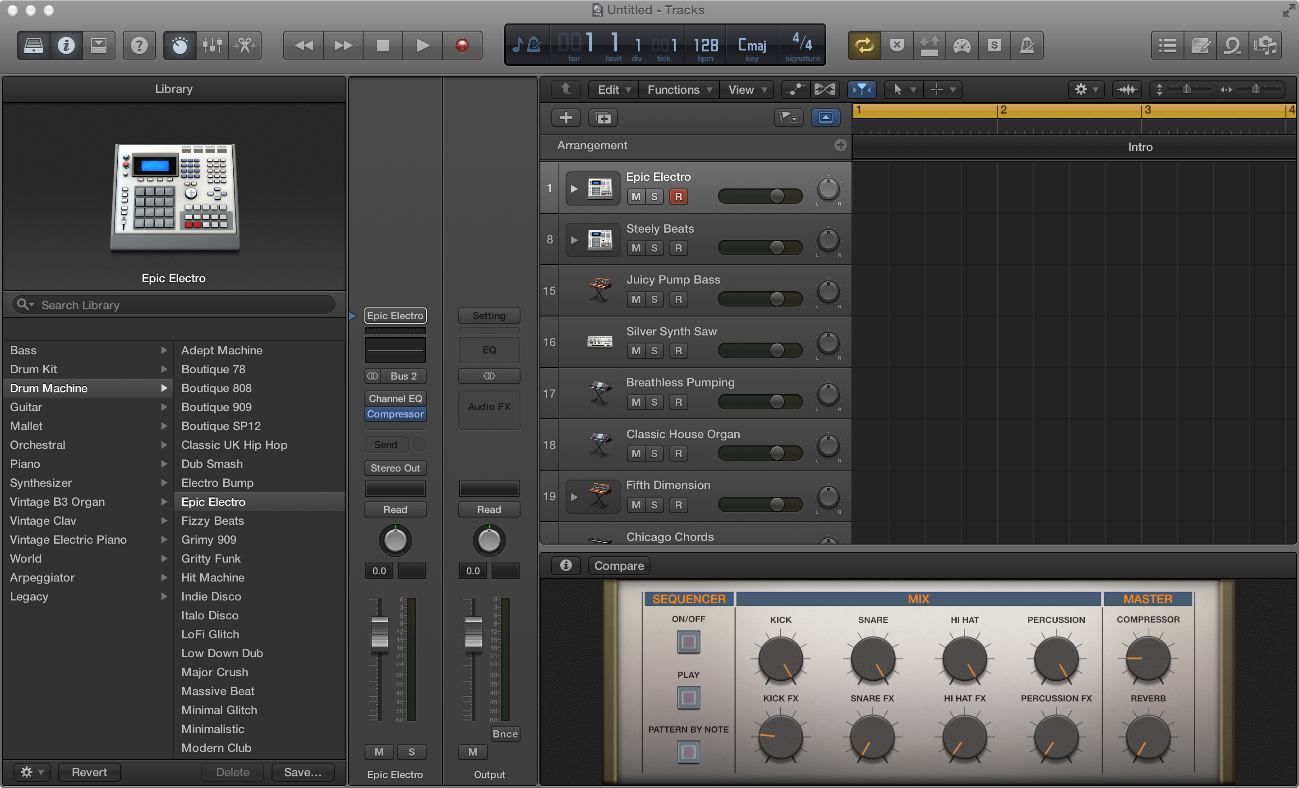This screenshot has height=788, width=1299.
Task: Click the Save... button in Library
Action: (x=303, y=772)
